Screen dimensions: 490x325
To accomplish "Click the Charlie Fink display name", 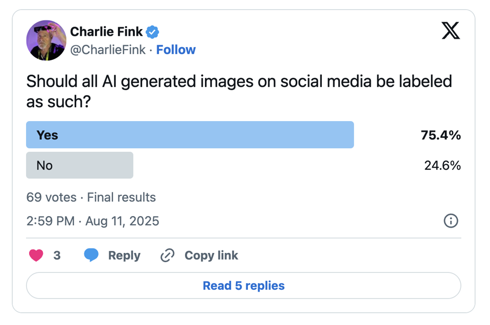I will click(x=106, y=32).
